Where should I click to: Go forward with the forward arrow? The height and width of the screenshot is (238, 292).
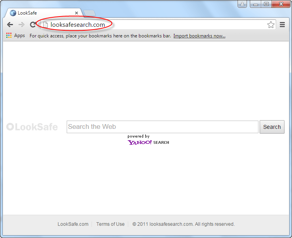(x=21, y=24)
